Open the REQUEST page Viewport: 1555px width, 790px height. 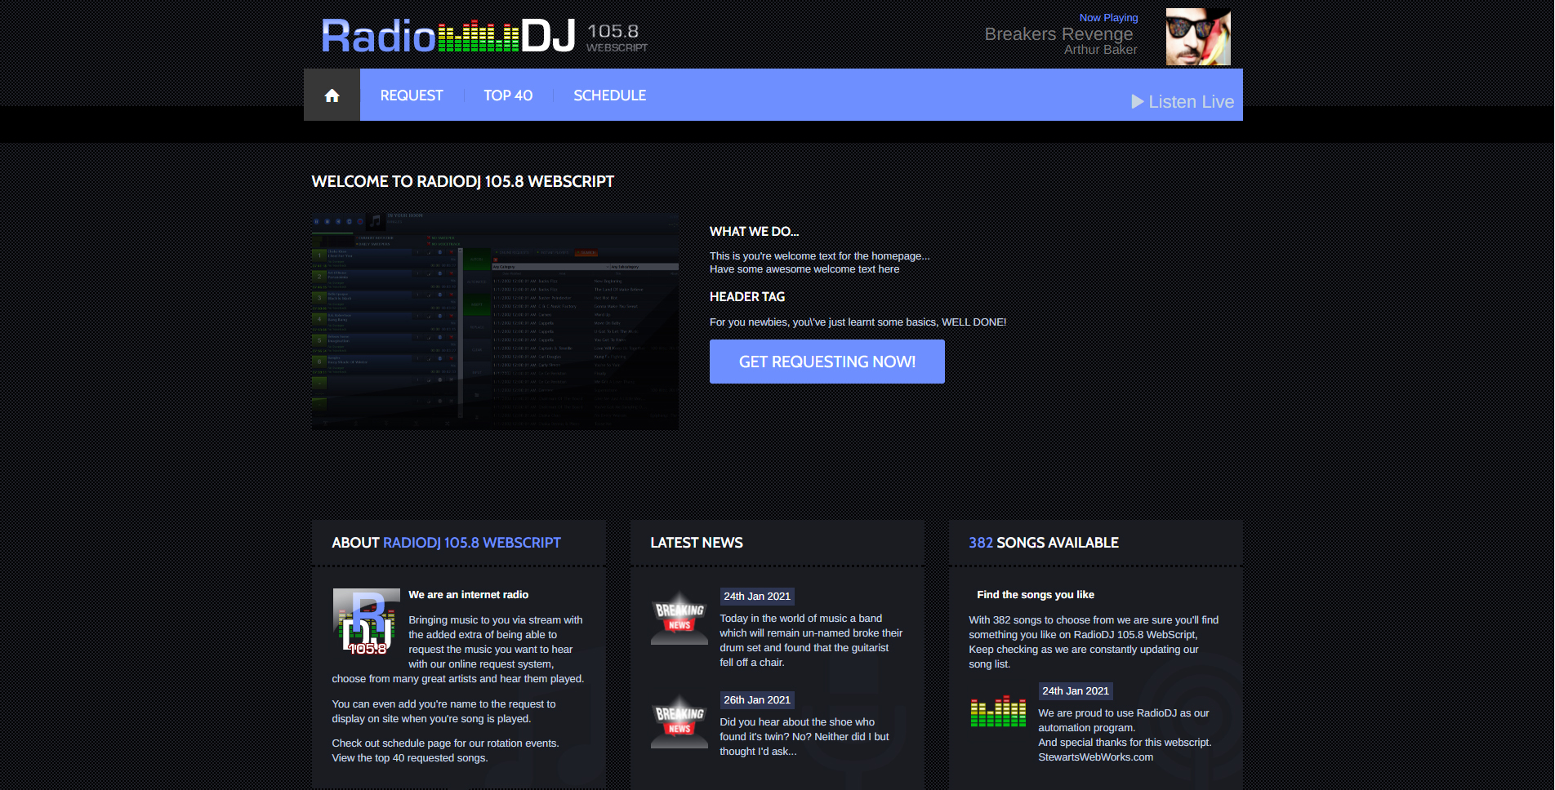(x=411, y=95)
